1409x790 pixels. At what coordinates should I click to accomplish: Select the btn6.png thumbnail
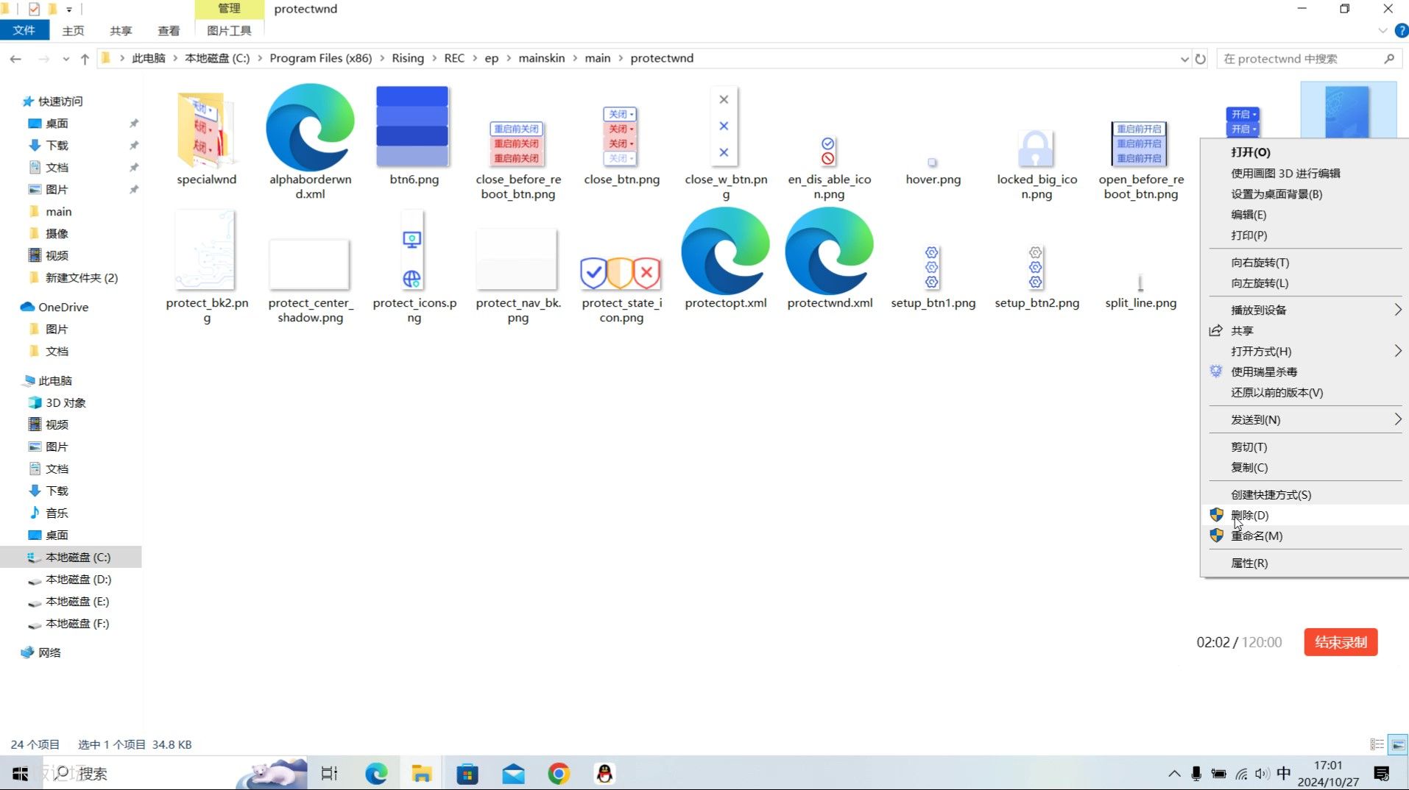click(412, 127)
